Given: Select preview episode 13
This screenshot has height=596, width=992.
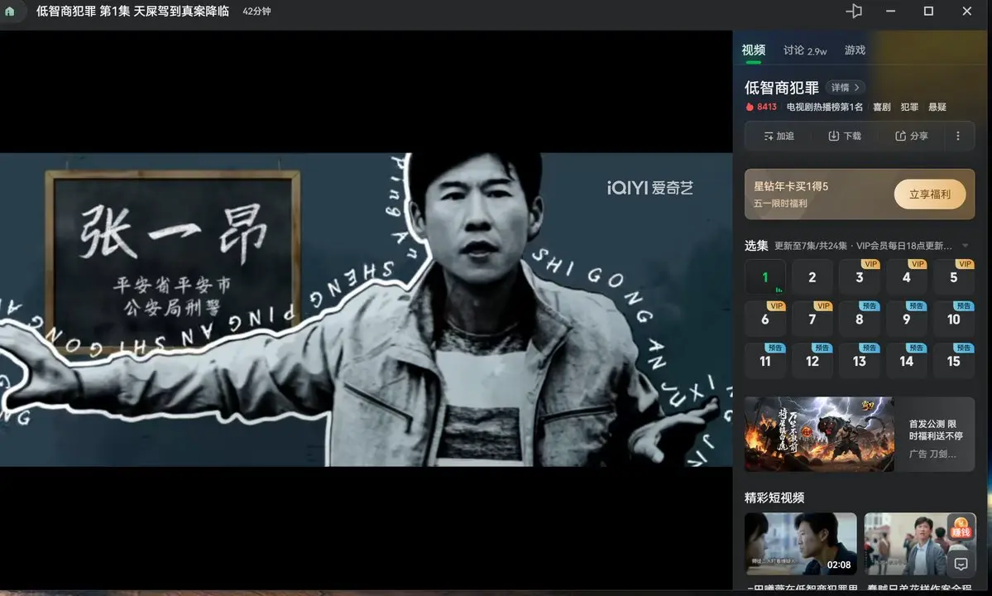Looking at the screenshot, I should (859, 361).
